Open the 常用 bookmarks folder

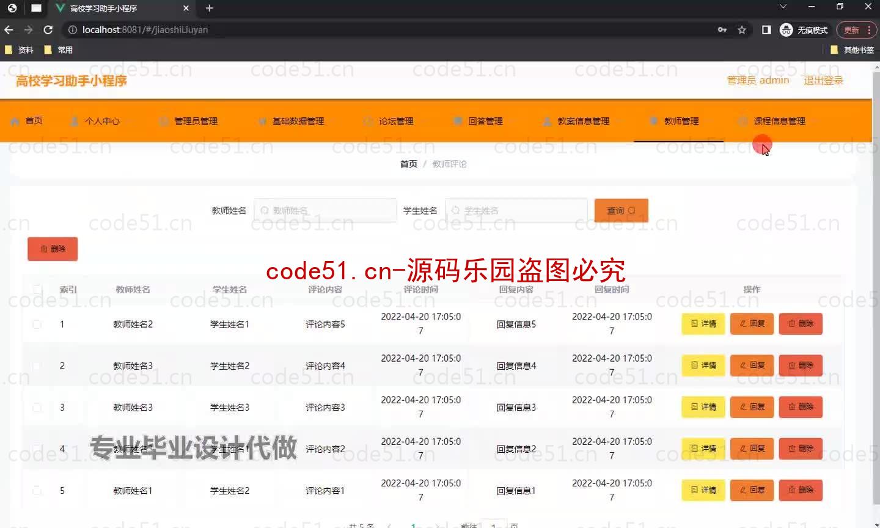pos(59,50)
